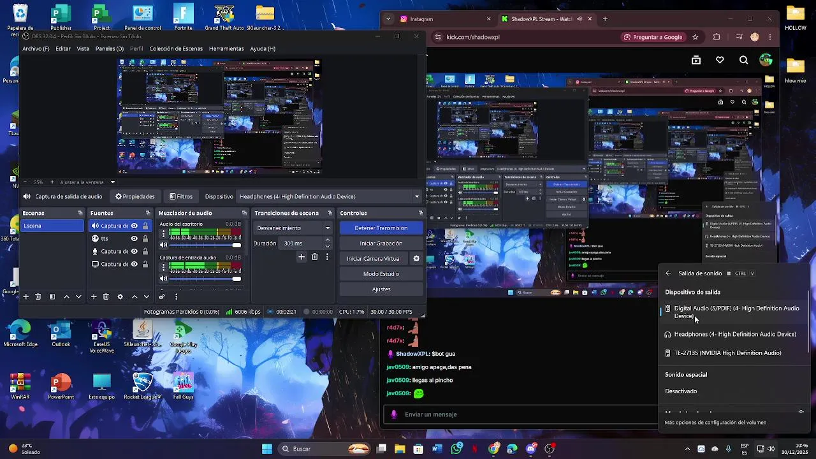Open Más opciones de configuración del volumen

click(715, 422)
